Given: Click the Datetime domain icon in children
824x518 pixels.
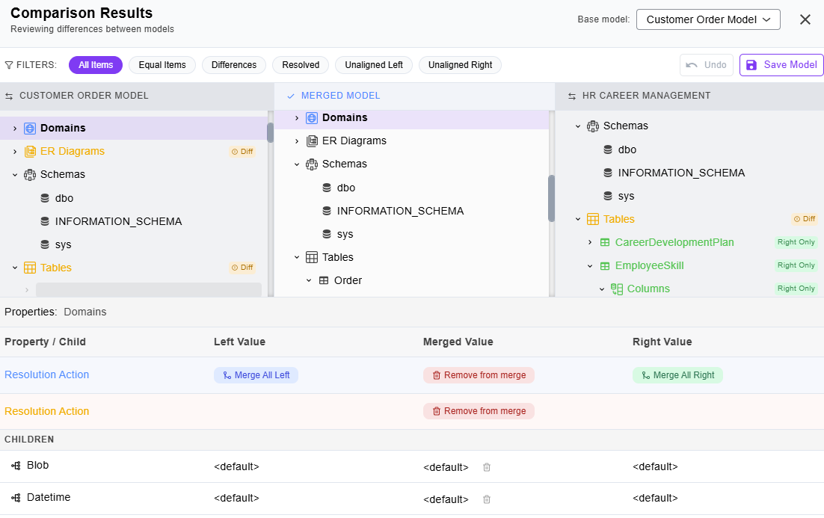Looking at the screenshot, I should [x=16, y=498].
